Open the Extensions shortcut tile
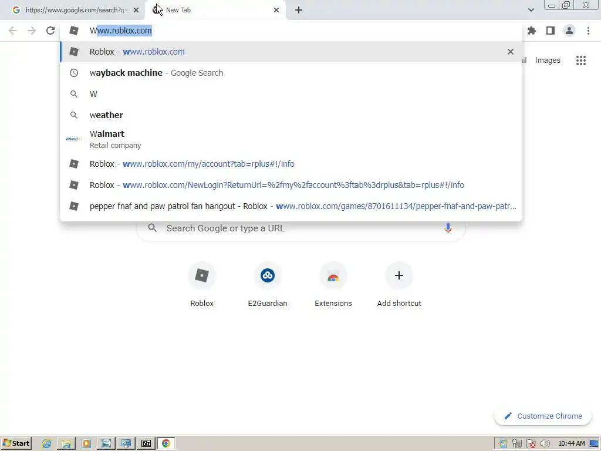This screenshot has height=451, width=601. click(333, 284)
